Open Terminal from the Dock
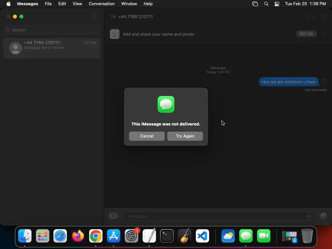 tap(167, 236)
